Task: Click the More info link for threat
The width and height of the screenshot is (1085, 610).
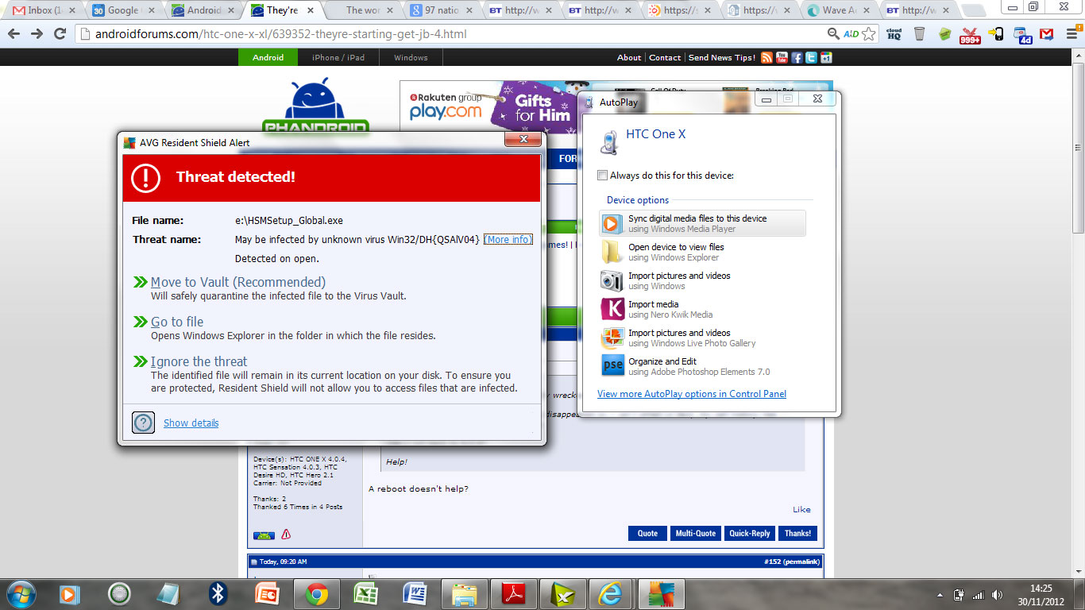Action: (x=508, y=239)
